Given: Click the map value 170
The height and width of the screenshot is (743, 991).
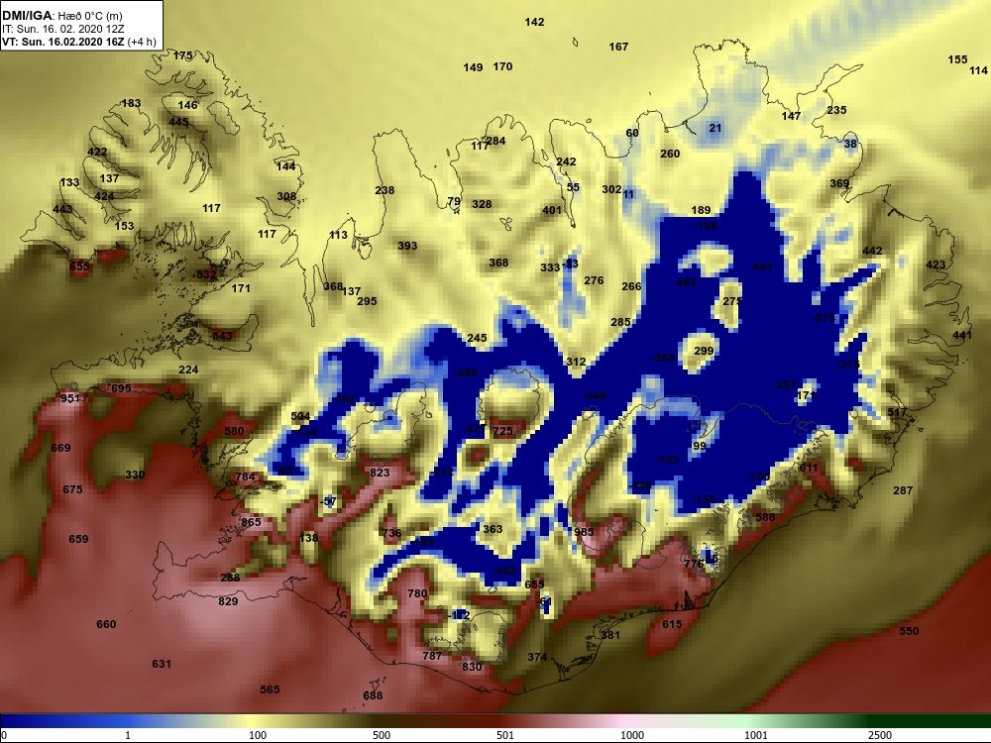Looking at the screenshot, I should tap(502, 66).
